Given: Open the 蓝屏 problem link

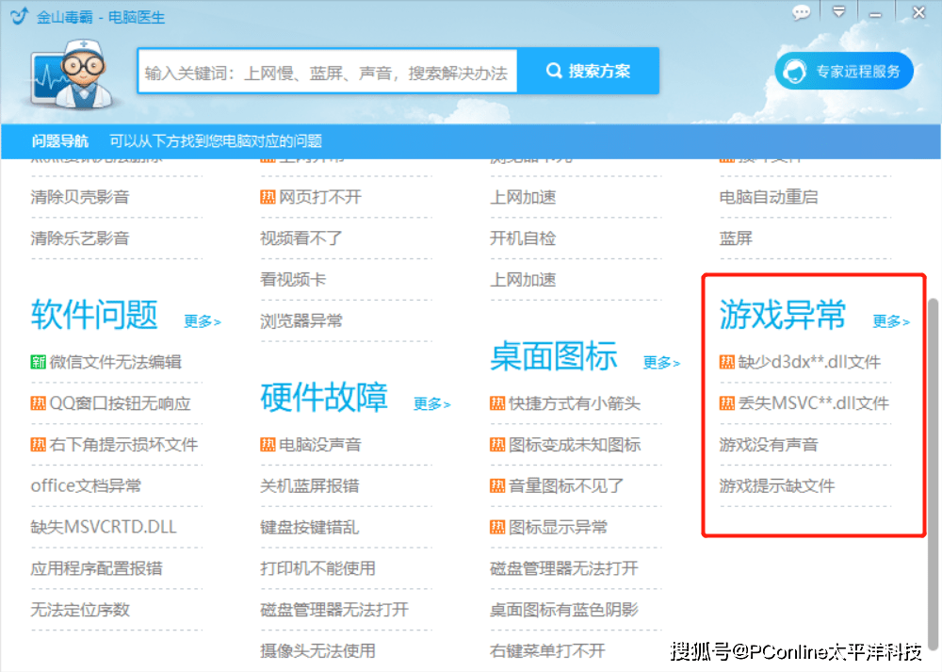Looking at the screenshot, I should [736, 238].
